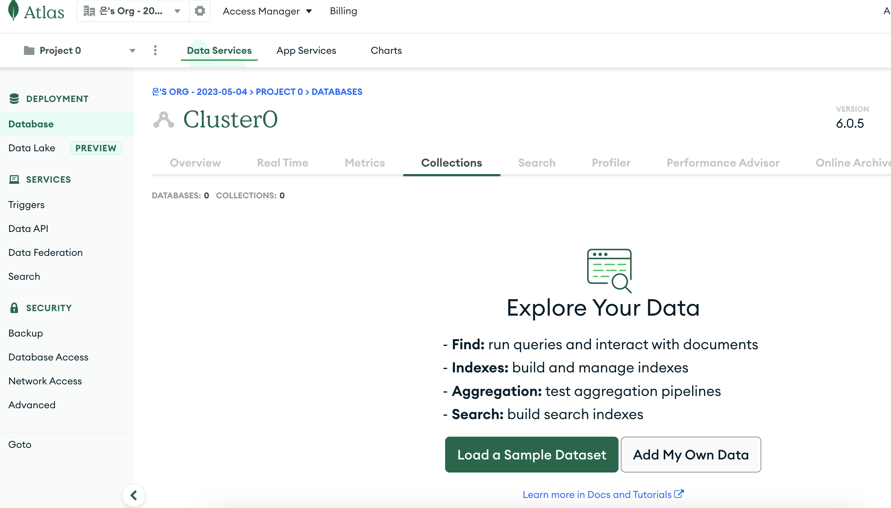Open the Real Time tab
891x508 pixels.
point(283,163)
